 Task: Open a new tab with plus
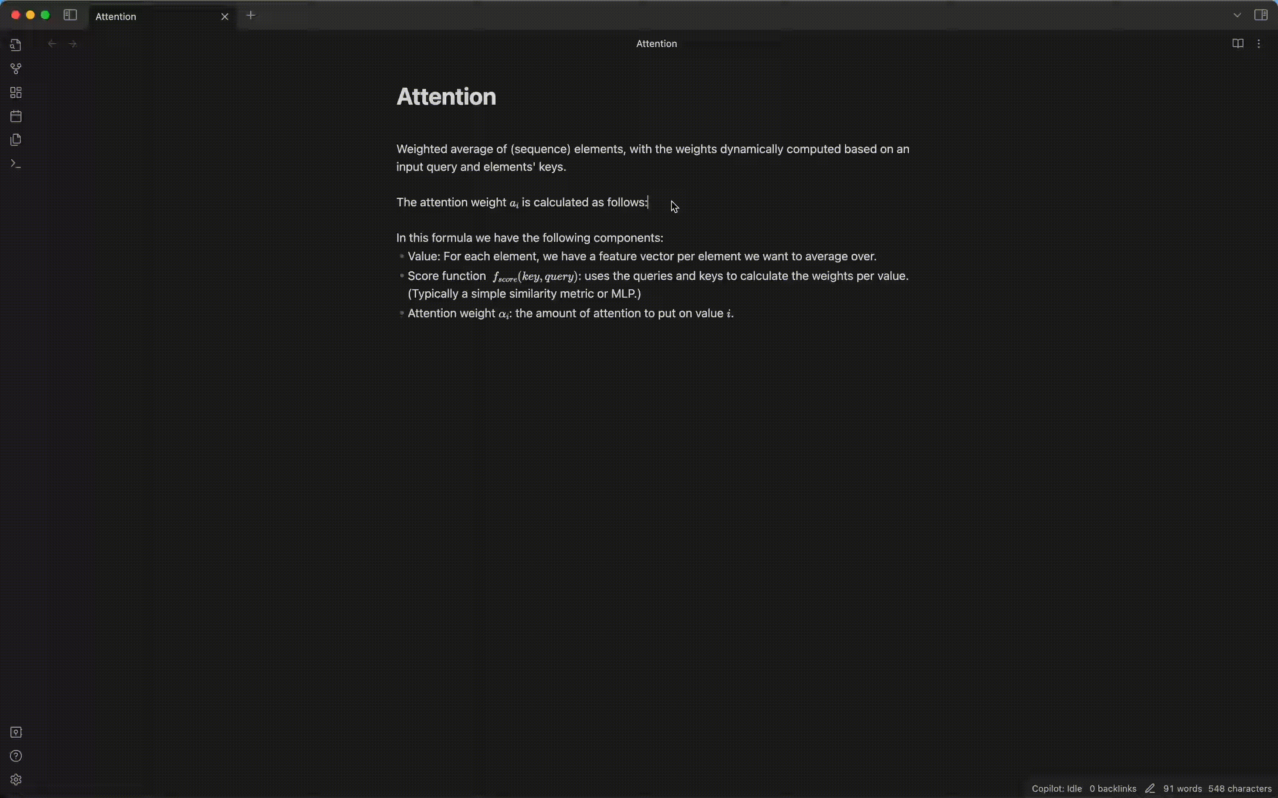(x=251, y=15)
